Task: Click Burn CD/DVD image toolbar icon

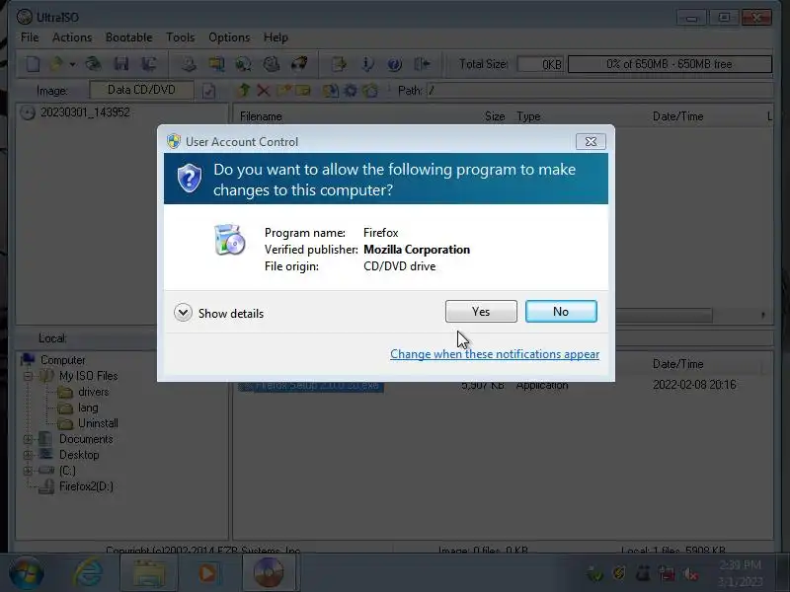Action: 299,64
